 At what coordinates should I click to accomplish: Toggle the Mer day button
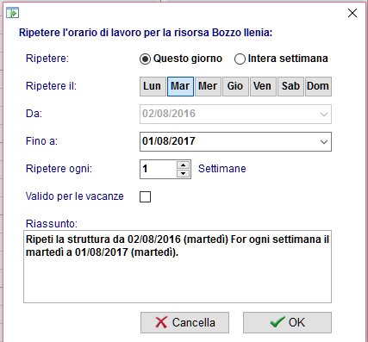pyautogui.click(x=208, y=86)
